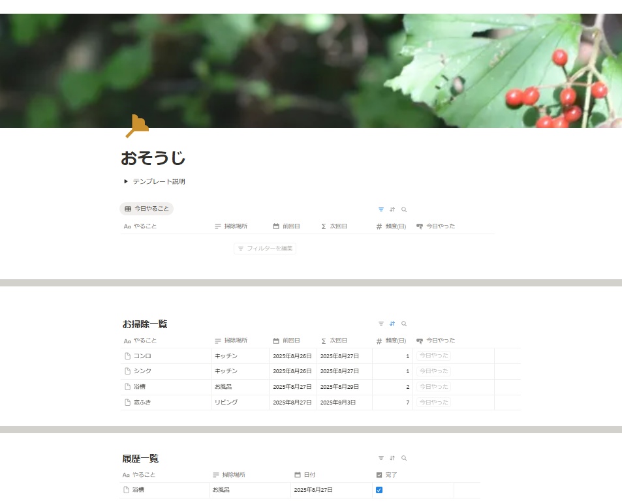Viewport: 622px width, 503px height.
Task: Expand the テンプレート説明 toggle
Action: [x=126, y=181]
